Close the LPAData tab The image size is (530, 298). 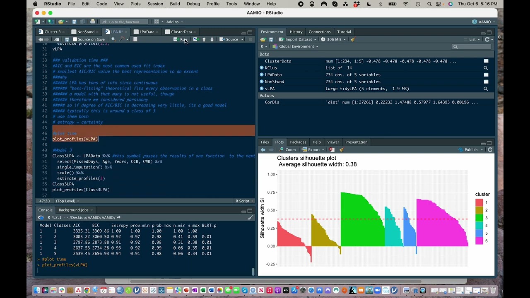pyautogui.click(x=158, y=32)
